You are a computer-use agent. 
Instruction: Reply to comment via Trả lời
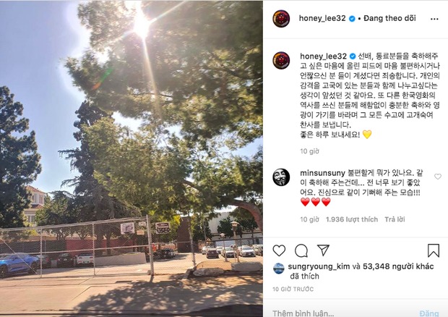click(x=395, y=219)
